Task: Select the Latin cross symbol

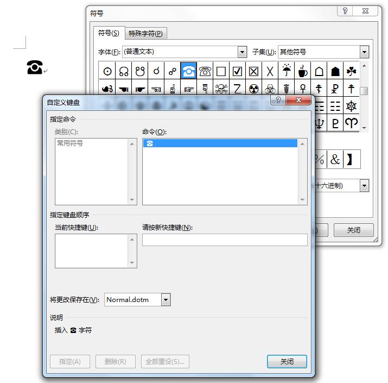Action: [352, 88]
